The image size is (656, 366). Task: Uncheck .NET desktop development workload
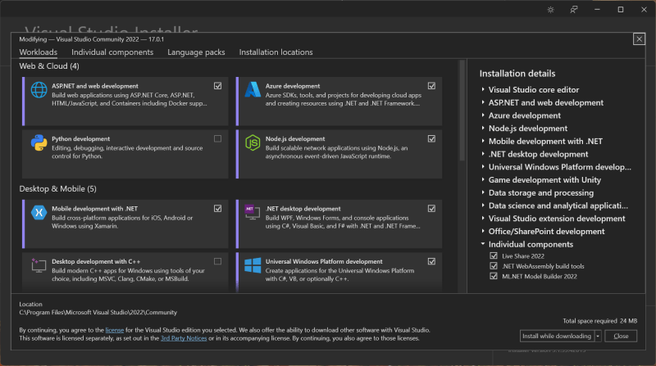click(x=431, y=209)
